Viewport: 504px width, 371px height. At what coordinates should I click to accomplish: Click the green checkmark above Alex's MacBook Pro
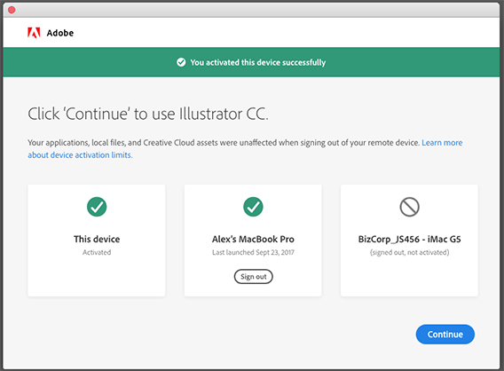click(x=253, y=207)
